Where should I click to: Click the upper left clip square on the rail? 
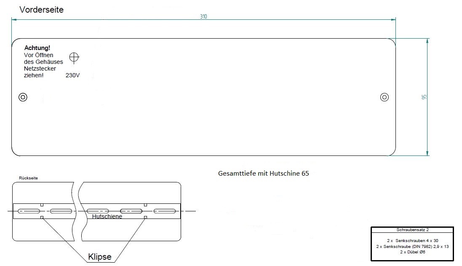tap(41, 205)
